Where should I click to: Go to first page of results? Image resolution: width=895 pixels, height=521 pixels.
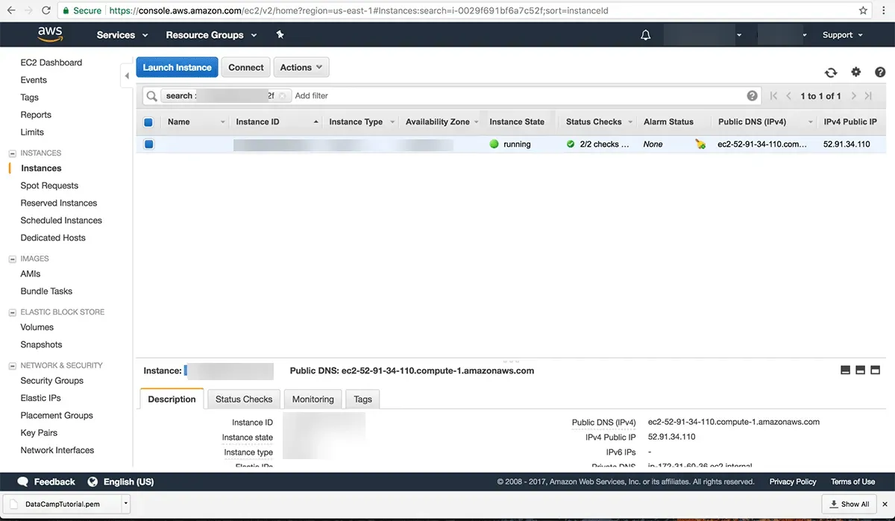tap(773, 96)
